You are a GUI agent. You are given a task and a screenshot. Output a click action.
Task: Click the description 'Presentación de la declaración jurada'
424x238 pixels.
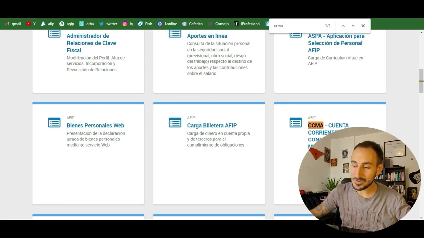point(96,139)
